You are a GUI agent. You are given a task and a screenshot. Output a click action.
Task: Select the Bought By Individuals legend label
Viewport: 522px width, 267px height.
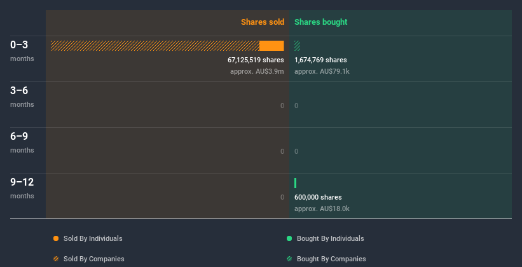330,238
